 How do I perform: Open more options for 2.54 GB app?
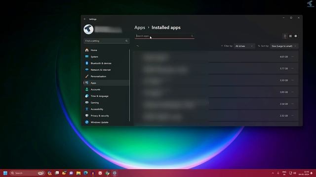293,104
